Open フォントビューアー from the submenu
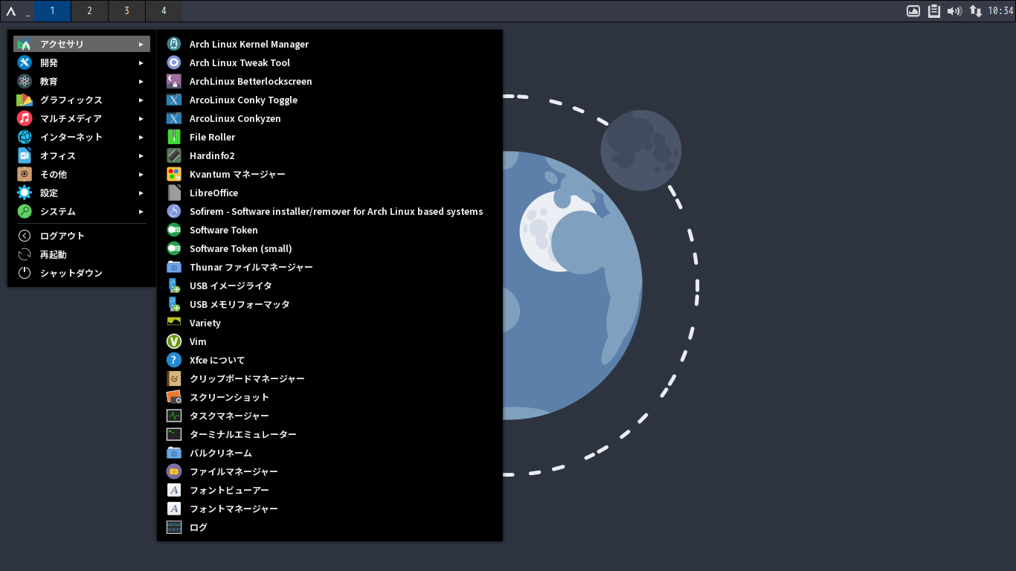The width and height of the screenshot is (1016, 571). [329, 490]
